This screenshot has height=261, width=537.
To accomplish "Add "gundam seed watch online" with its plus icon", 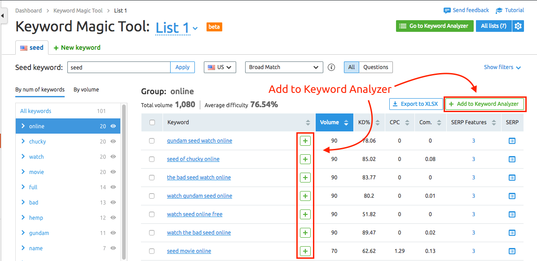I will [305, 140].
